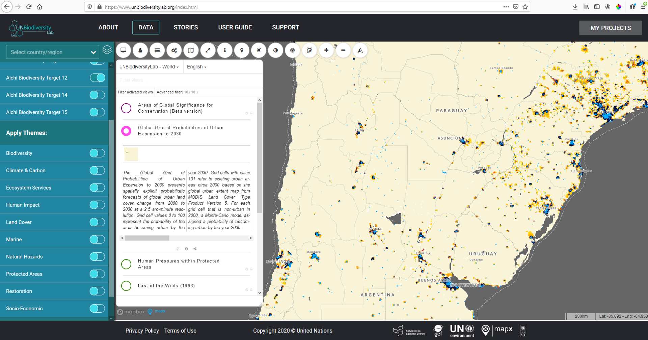Open the user profile icon in map toolbar

[x=140, y=50]
